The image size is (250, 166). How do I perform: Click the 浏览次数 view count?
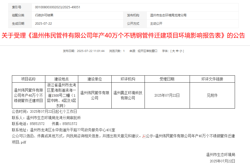117,51
